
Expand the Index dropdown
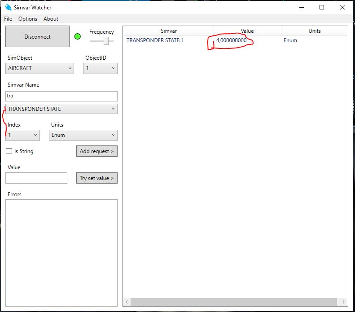[x=22, y=135]
